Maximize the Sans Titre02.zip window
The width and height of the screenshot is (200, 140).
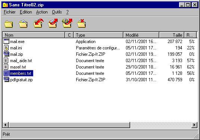click(x=188, y=5)
